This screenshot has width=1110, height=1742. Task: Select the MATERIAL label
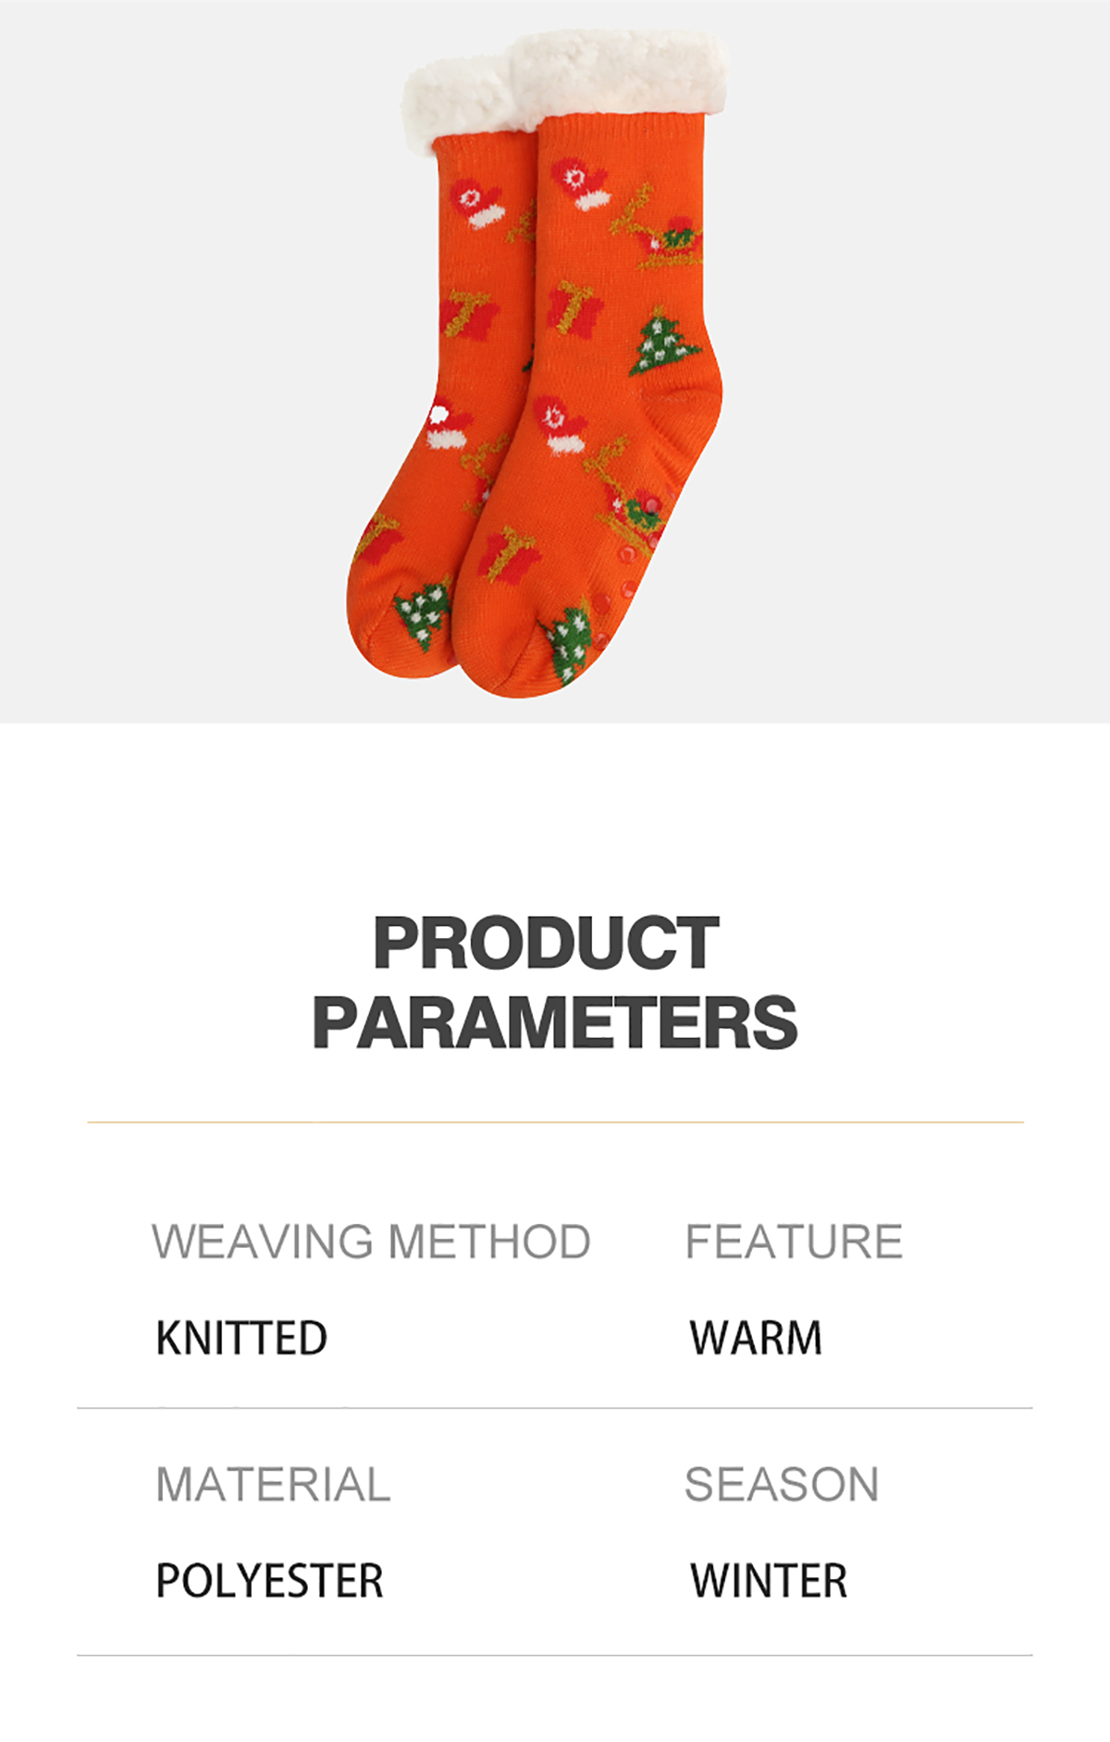tap(273, 1485)
